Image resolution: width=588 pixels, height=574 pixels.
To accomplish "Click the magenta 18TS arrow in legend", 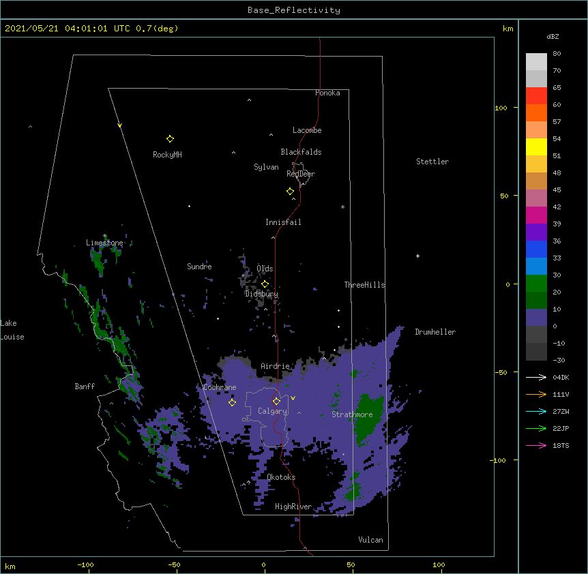I will 536,445.
